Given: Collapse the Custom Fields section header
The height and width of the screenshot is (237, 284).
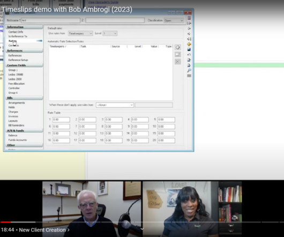Looking at the screenshot, I should coord(25,65).
